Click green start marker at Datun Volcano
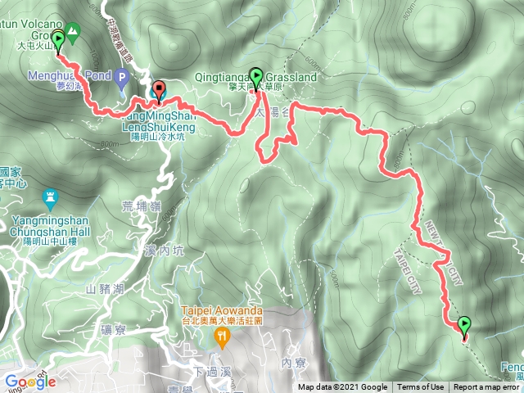The height and width of the screenshot is (393, 524). coord(58,42)
